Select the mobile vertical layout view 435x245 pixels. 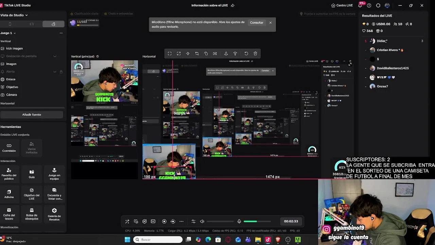click(x=10, y=24)
